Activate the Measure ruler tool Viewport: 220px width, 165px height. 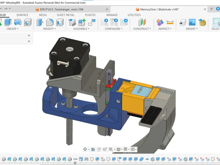[x=170, y=22]
